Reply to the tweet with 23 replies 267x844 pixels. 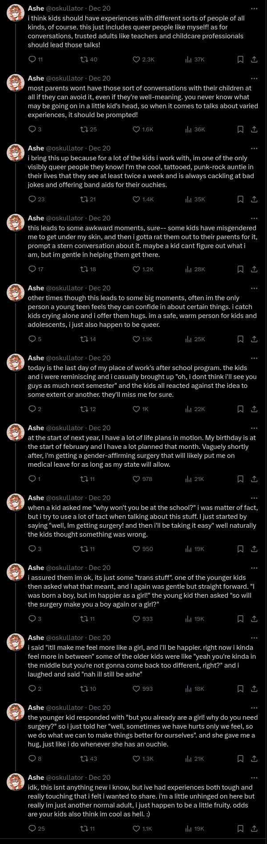(x=32, y=199)
